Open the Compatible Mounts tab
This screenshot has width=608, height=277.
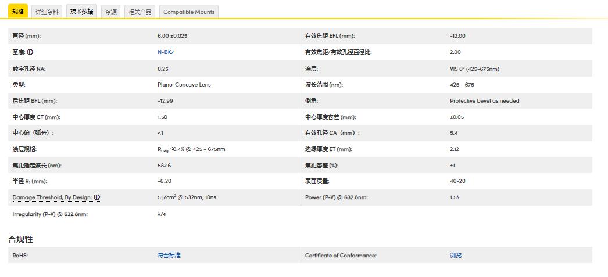point(189,12)
